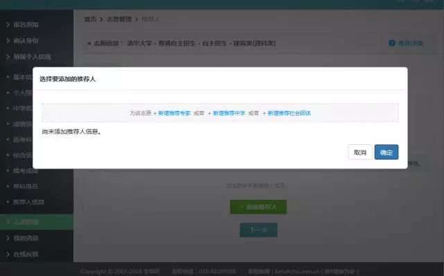Open the 推荐人信息 sidebar sub-item
Screen dimensions: 444x276
click(x=28, y=202)
